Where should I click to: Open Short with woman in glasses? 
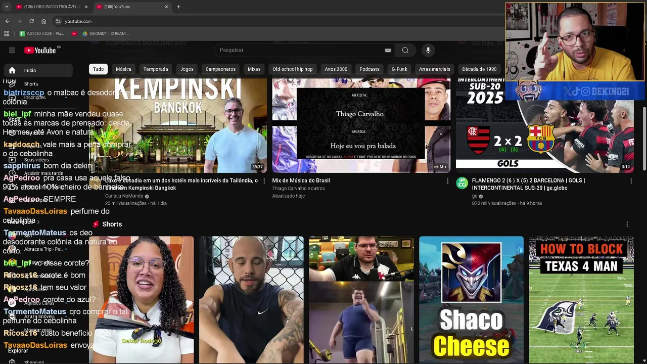pos(142,299)
